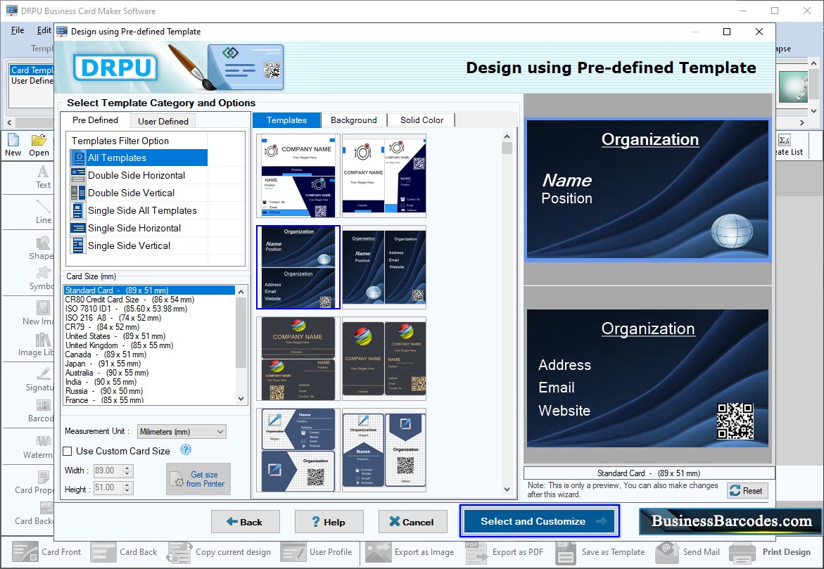Select the Line tool in left sidebar
Viewport: 824px width, 569px height.
[43, 212]
